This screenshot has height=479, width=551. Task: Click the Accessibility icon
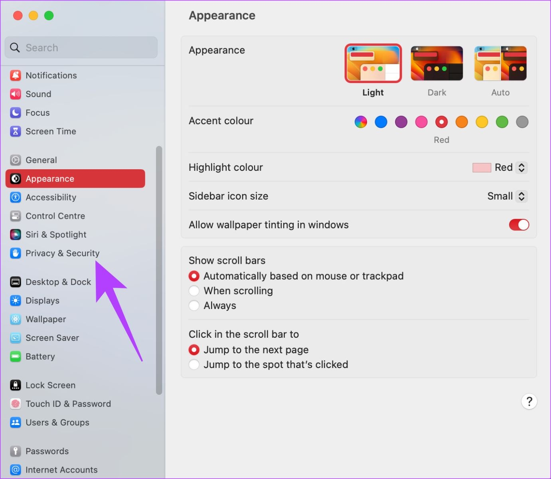tap(16, 197)
